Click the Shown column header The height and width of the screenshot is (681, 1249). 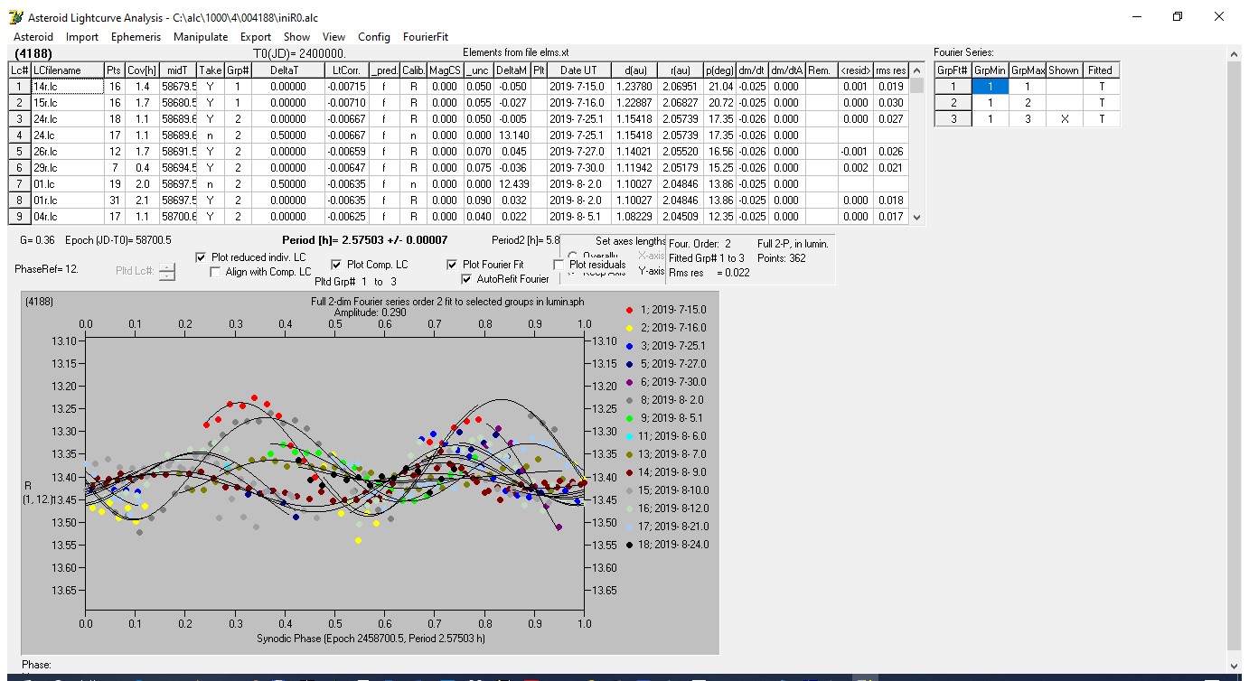pos(1064,70)
